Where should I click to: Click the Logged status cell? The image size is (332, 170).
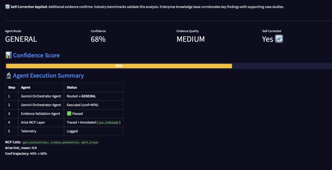94,131
